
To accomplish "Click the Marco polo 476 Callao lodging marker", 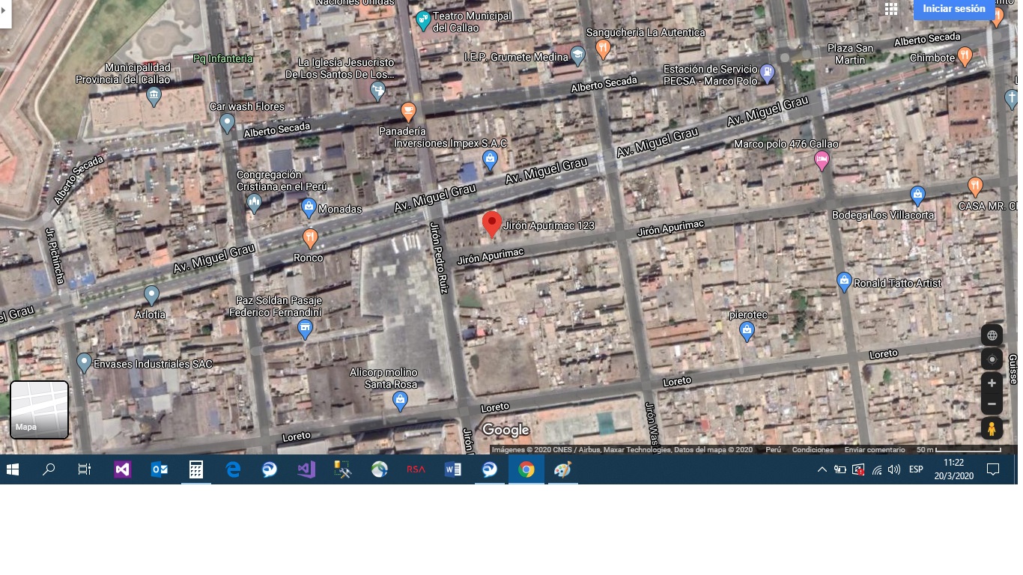I will (822, 161).
